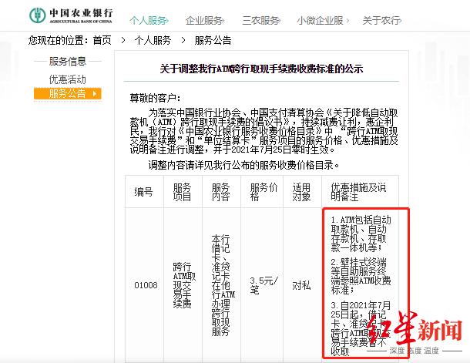
Task: Click the table cell 01008
Action: click(x=146, y=285)
